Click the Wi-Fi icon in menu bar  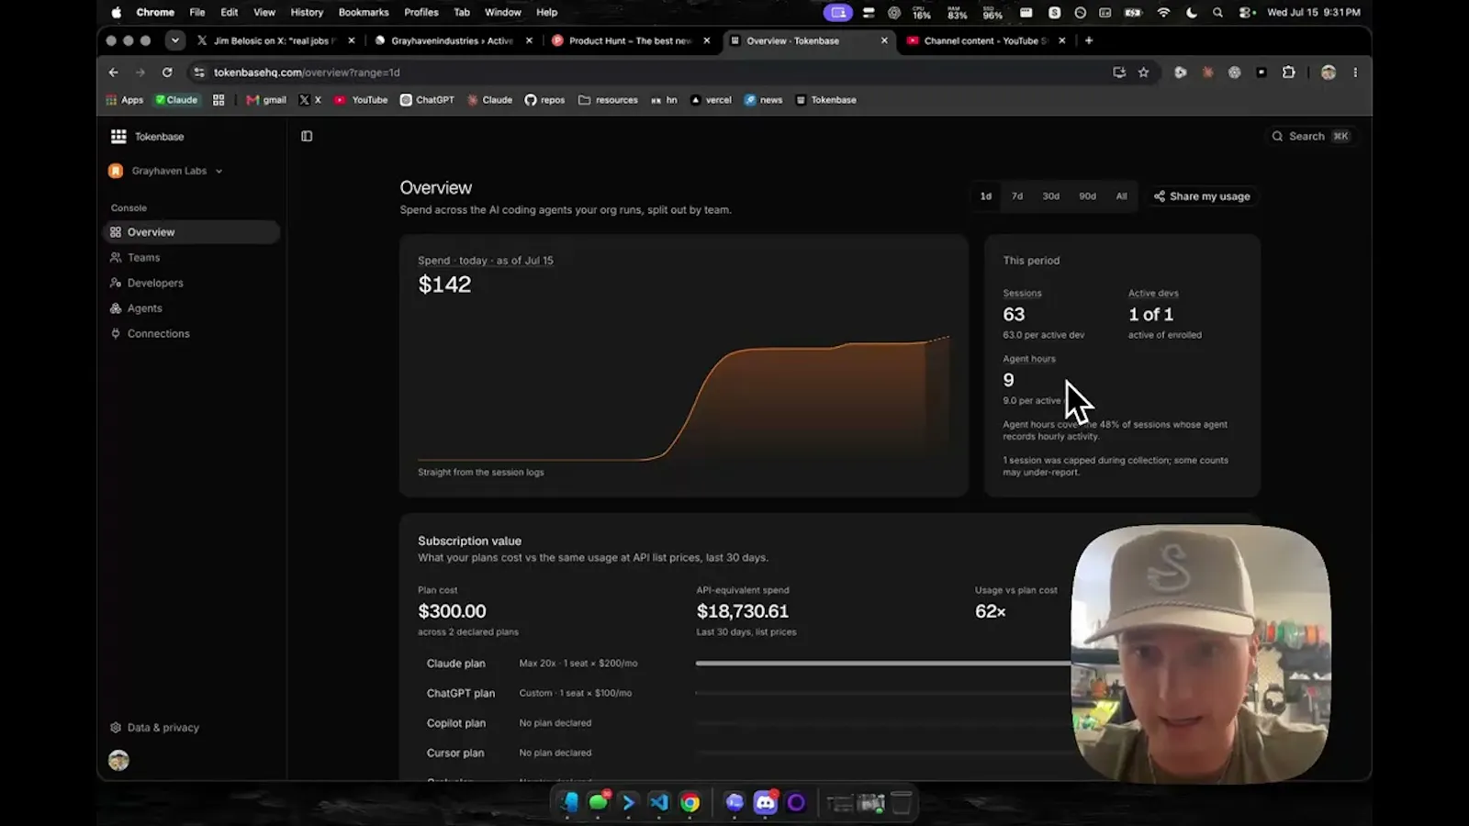click(x=1164, y=13)
